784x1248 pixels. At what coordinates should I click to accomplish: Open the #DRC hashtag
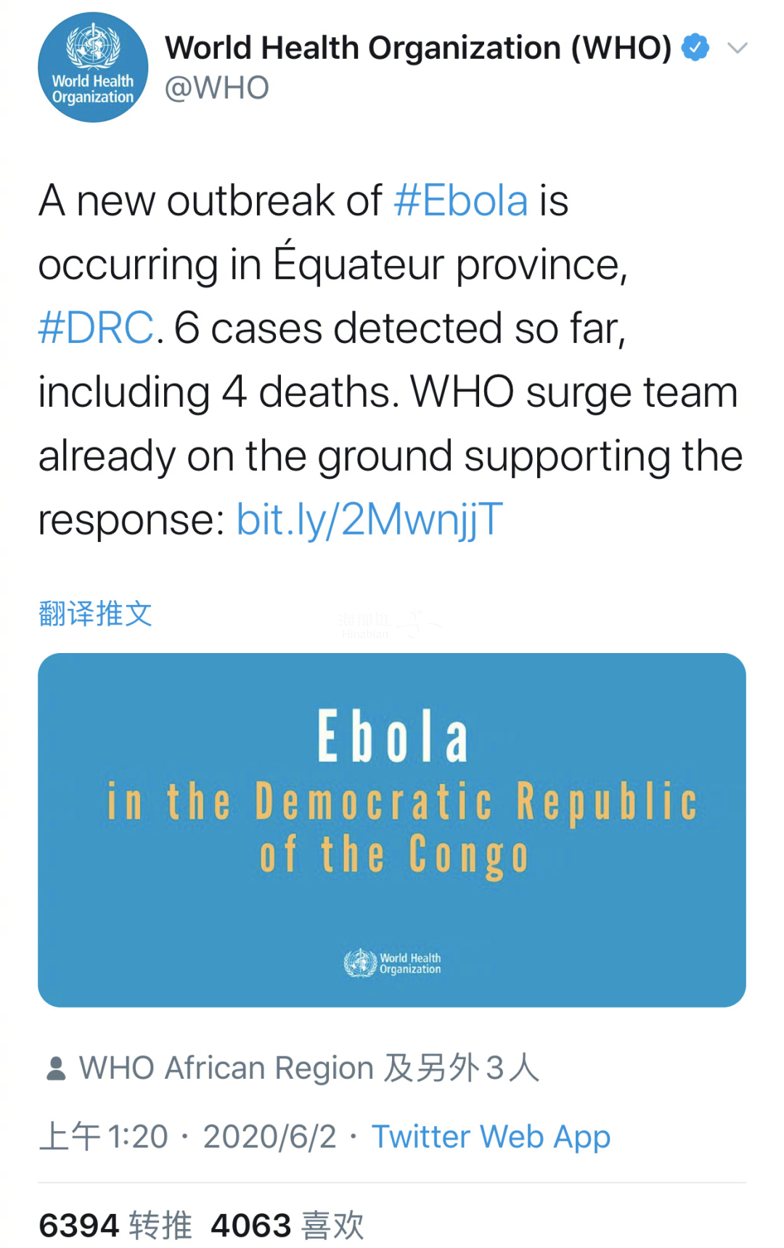pyautogui.click(x=96, y=328)
